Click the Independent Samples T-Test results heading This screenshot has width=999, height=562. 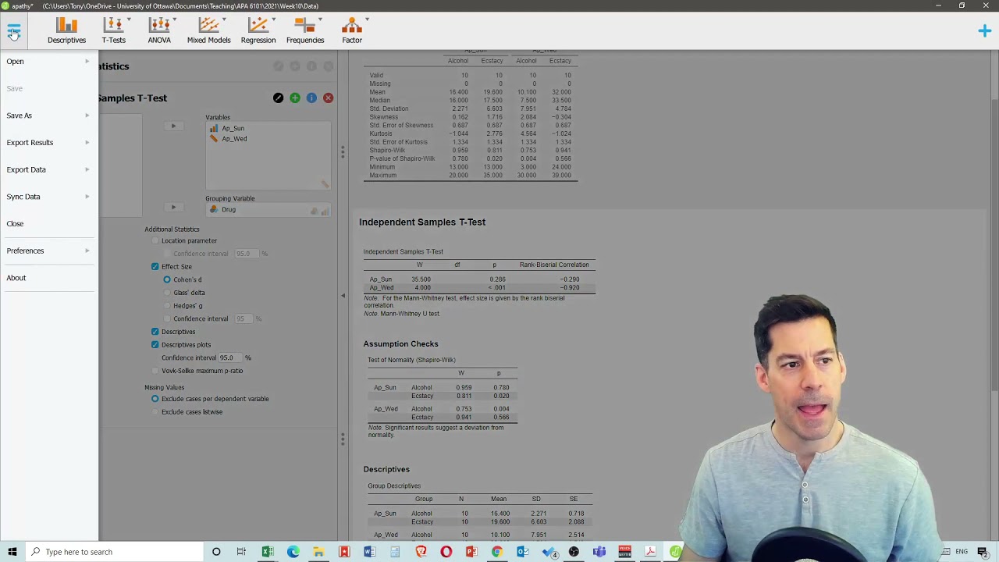click(x=422, y=222)
